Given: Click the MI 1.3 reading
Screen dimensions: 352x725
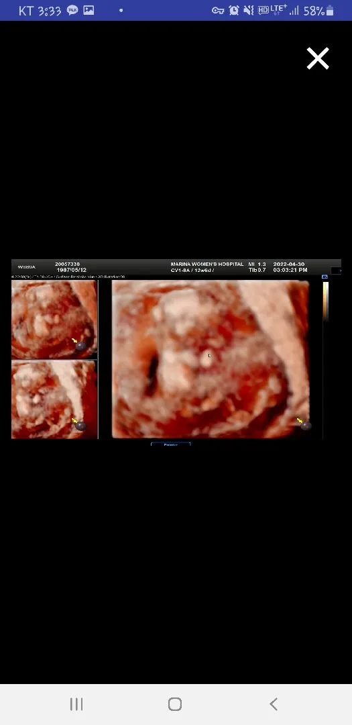Looking at the screenshot, I should click(257, 264).
